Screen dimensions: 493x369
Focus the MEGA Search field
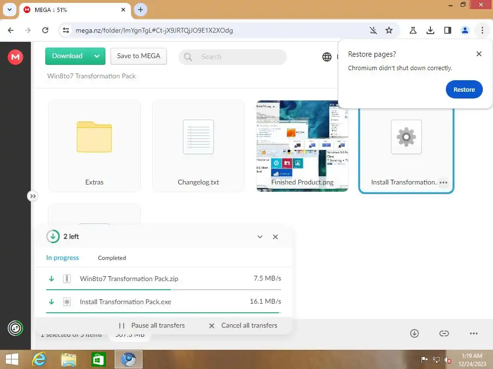233,57
